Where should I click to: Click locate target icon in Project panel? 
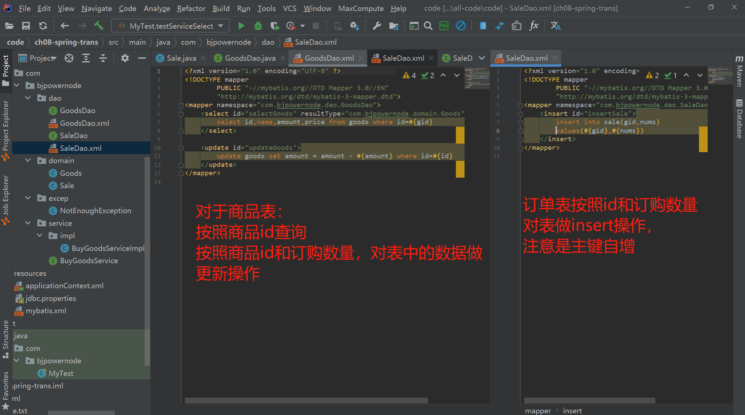(69, 58)
